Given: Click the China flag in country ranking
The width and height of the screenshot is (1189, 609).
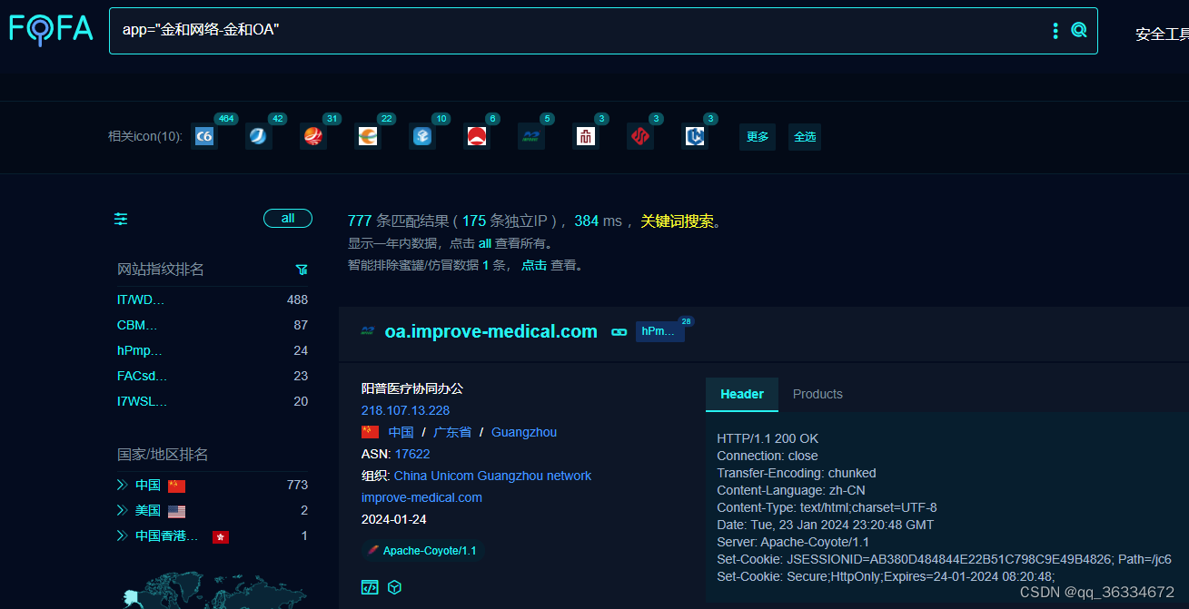Looking at the screenshot, I should [176, 486].
